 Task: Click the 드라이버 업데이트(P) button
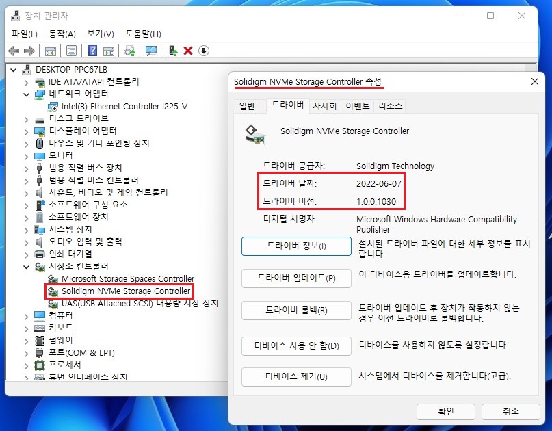(296, 278)
